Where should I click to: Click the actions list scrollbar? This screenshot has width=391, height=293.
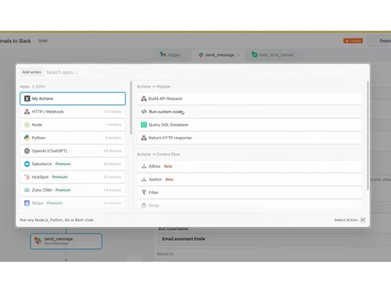[368, 135]
